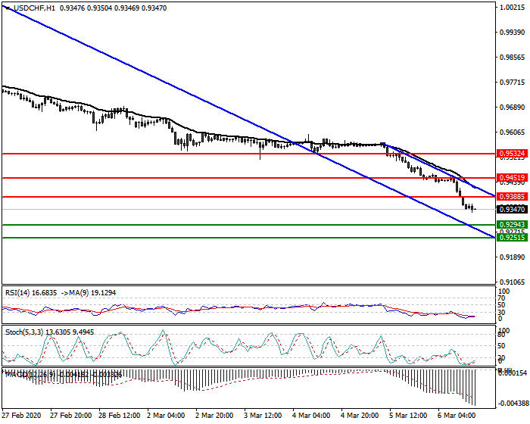This screenshot has height=424, width=530.
Task: Click the 2 Mar 20:00 time label
Action: tap(214, 415)
